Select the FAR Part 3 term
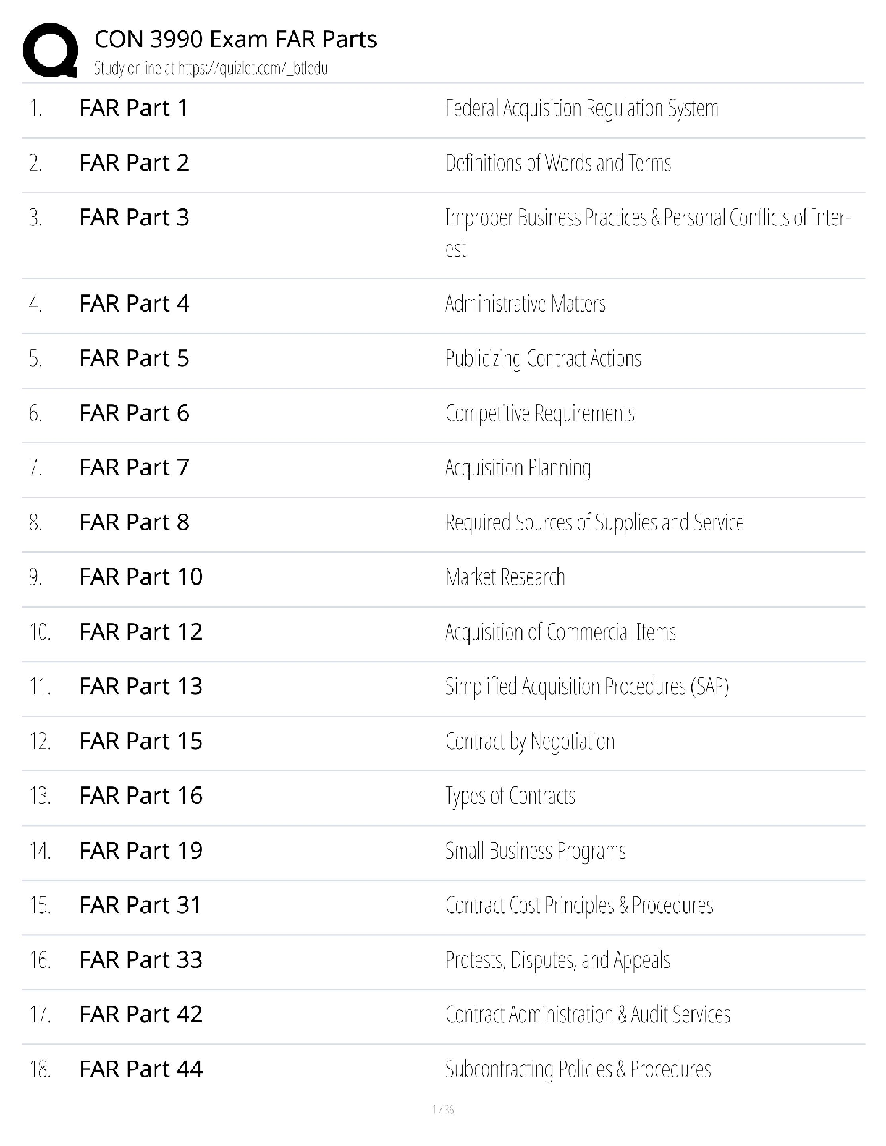 point(134,217)
